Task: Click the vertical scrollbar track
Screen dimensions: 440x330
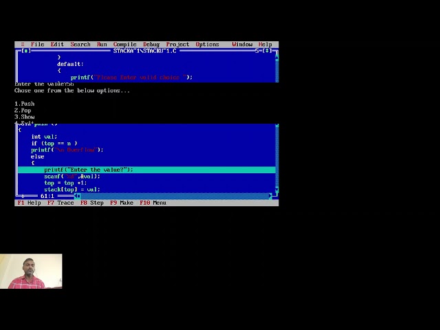Action: (277, 157)
